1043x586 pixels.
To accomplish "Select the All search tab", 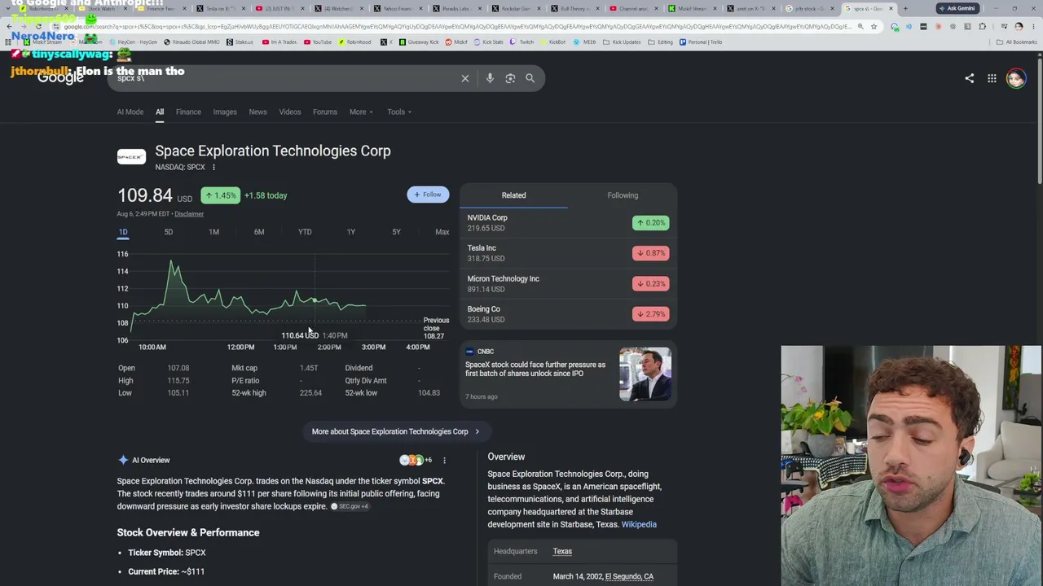I will click(160, 112).
